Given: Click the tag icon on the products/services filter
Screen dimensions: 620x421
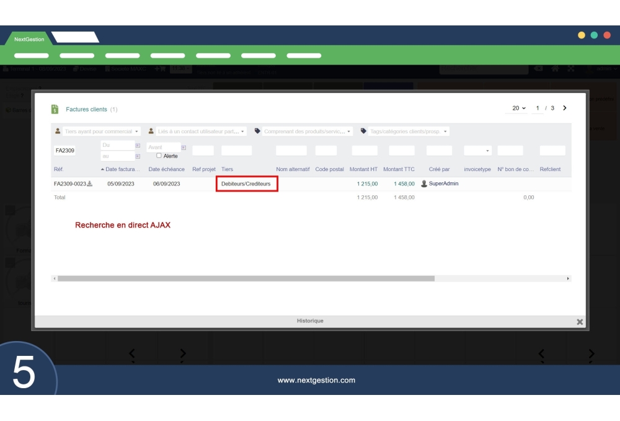Looking at the screenshot, I should pyautogui.click(x=259, y=130).
